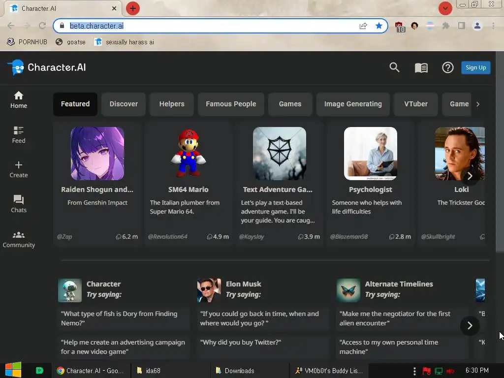Click the browser forward arrow
The height and width of the screenshot is (378, 504).
click(x=27, y=26)
